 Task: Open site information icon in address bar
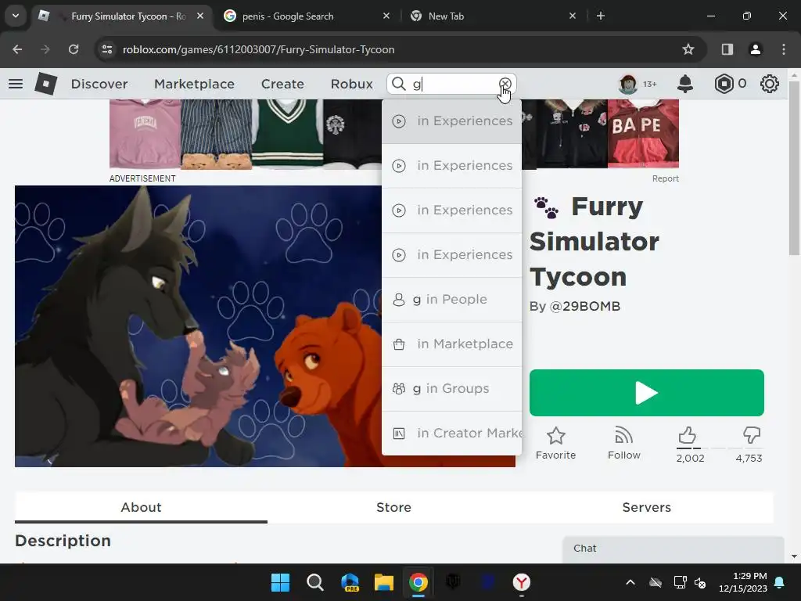[107, 49]
